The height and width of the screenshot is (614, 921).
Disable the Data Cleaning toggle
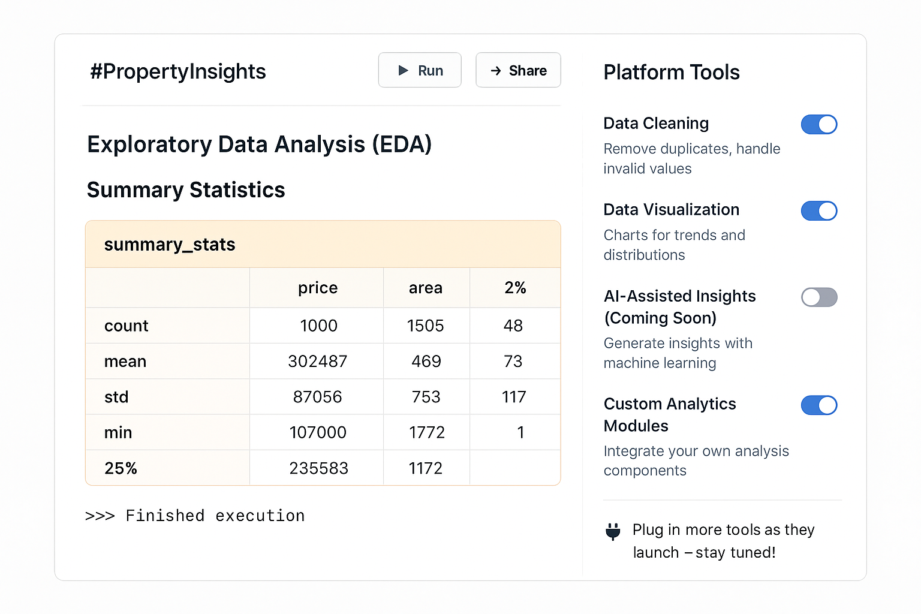click(819, 124)
